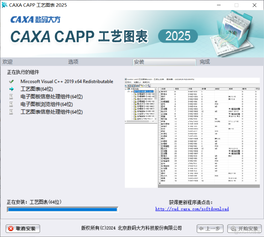264x237 pixels.
Task: Click the hourglass icon beside 电子图板浏览组件(64位)
Action: 12,104
